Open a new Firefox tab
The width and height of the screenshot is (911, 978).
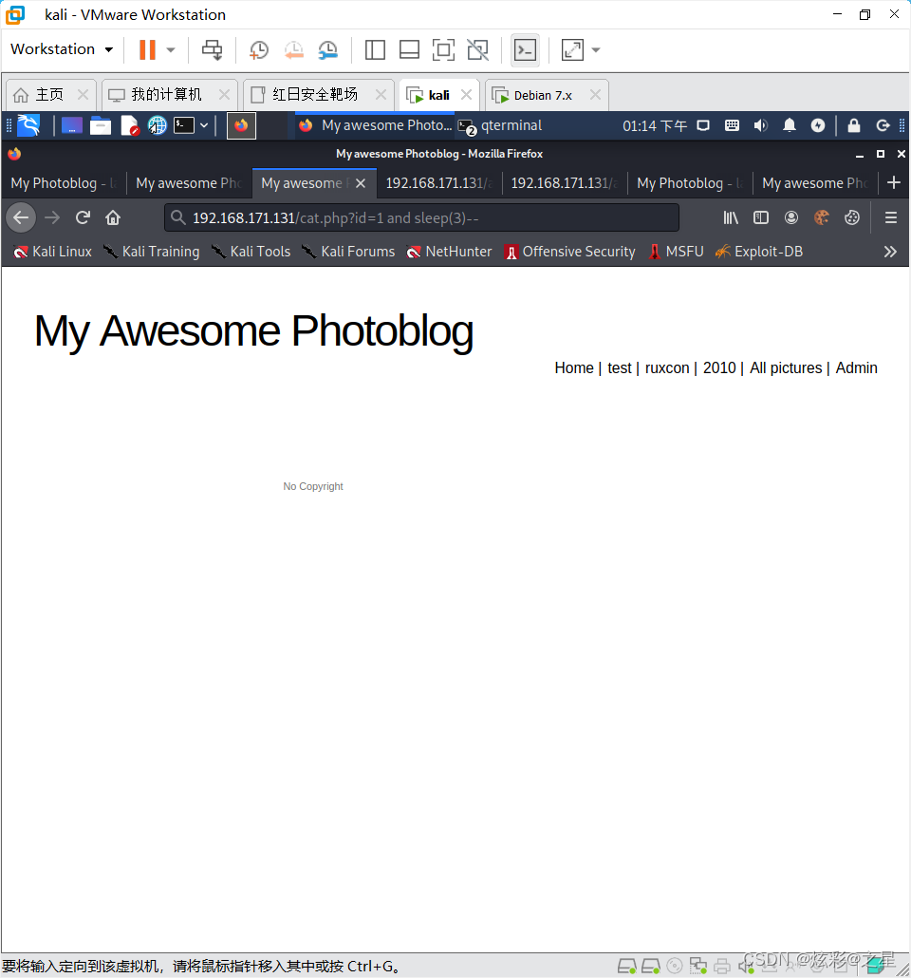coord(894,182)
